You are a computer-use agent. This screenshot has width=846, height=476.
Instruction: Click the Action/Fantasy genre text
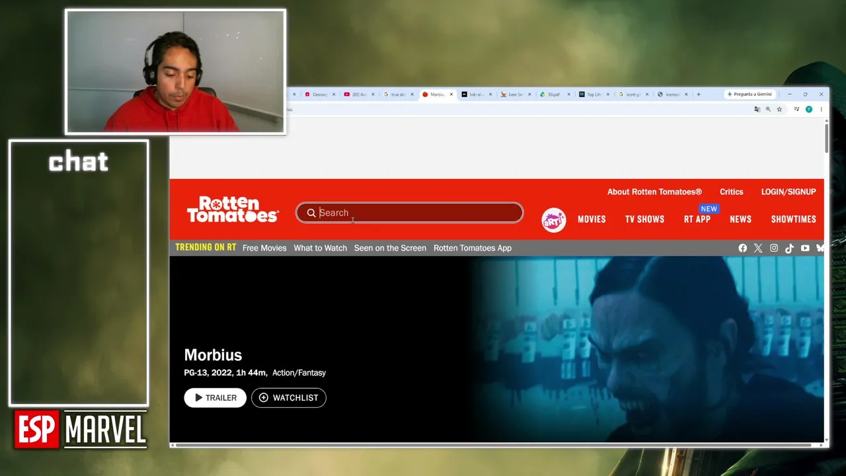click(299, 373)
